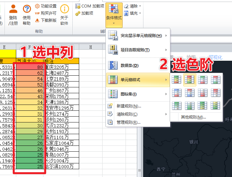Click 西宁 label on map

pyautogui.click(x=161, y=169)
